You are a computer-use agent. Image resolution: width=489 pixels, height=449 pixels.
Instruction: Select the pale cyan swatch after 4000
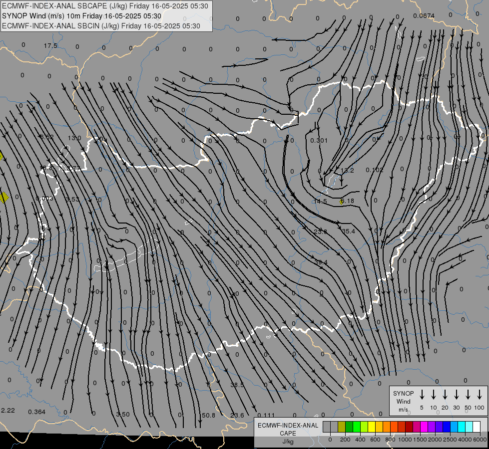click(469, 427)
